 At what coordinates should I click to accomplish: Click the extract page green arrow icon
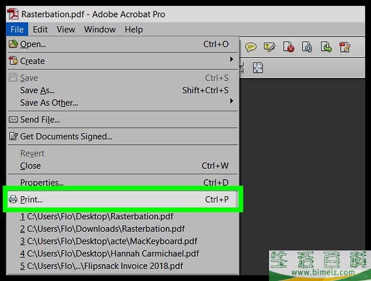pos(326,47)
